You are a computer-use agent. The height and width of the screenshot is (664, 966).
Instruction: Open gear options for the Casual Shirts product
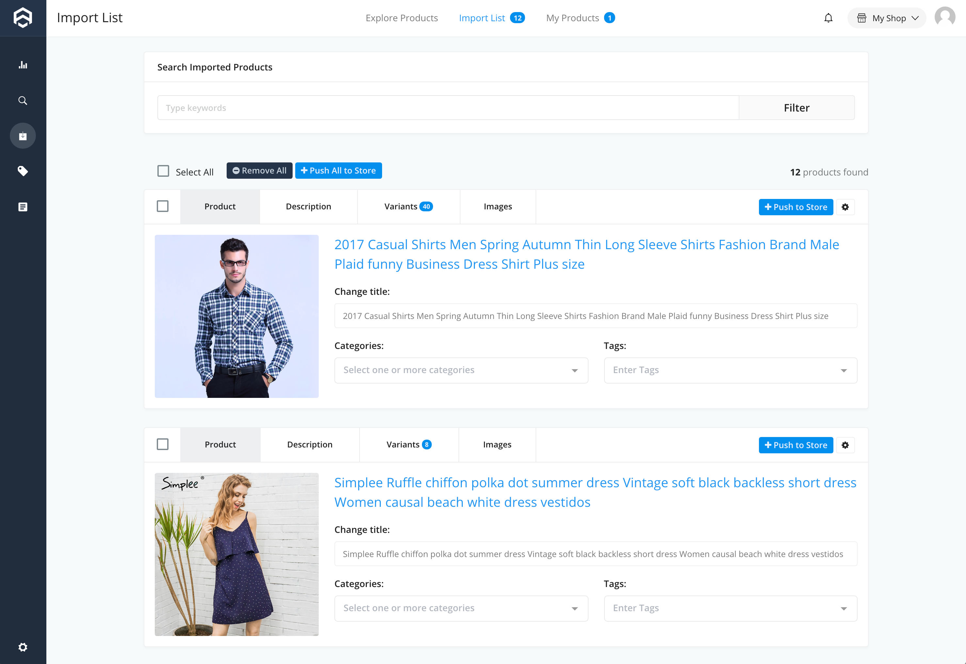click(x=845, y=207)
